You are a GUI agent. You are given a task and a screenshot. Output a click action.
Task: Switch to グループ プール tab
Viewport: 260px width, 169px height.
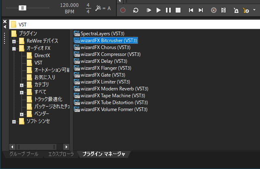pos(24,154)
